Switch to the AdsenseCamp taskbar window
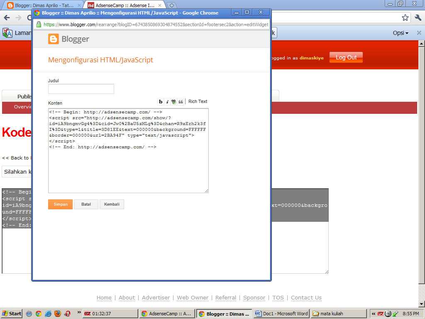Viewport: 425px width, 319px height. point(167,314)
